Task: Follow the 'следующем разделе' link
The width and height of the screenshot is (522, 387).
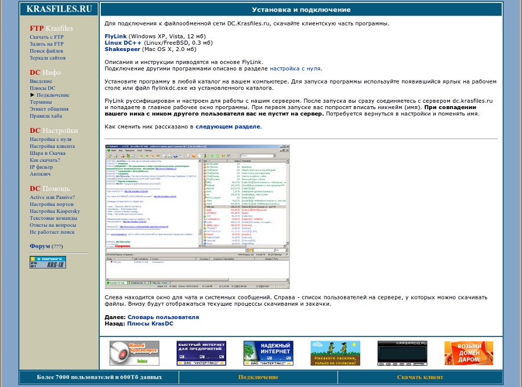Action: [x=228, y=126]
